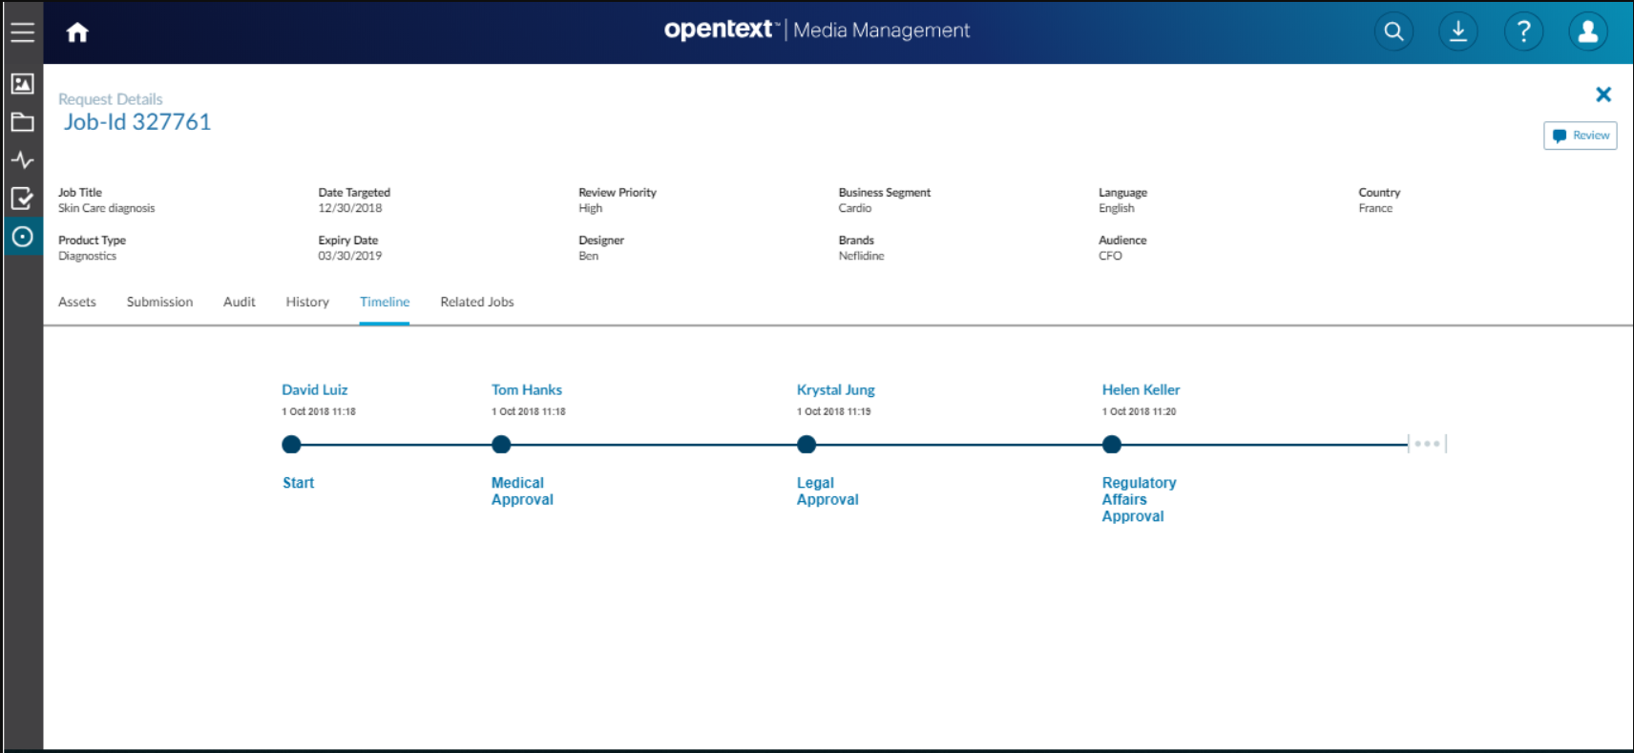
Task: Open the help question mark icon
Action: pos(1523,31)
